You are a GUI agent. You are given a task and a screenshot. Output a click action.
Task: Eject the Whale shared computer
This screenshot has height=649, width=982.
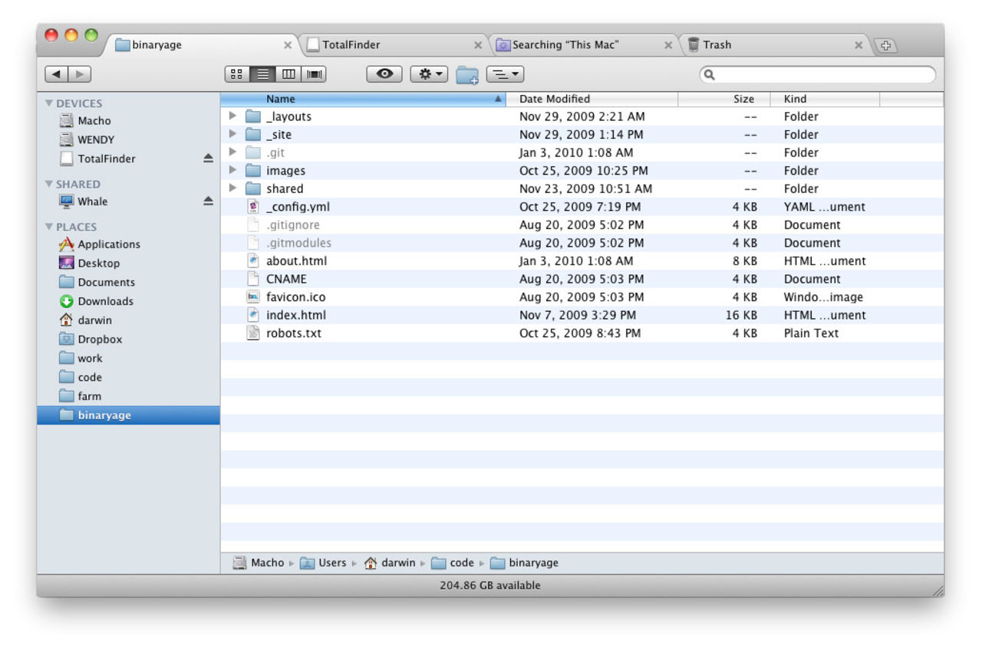point(208,202)
